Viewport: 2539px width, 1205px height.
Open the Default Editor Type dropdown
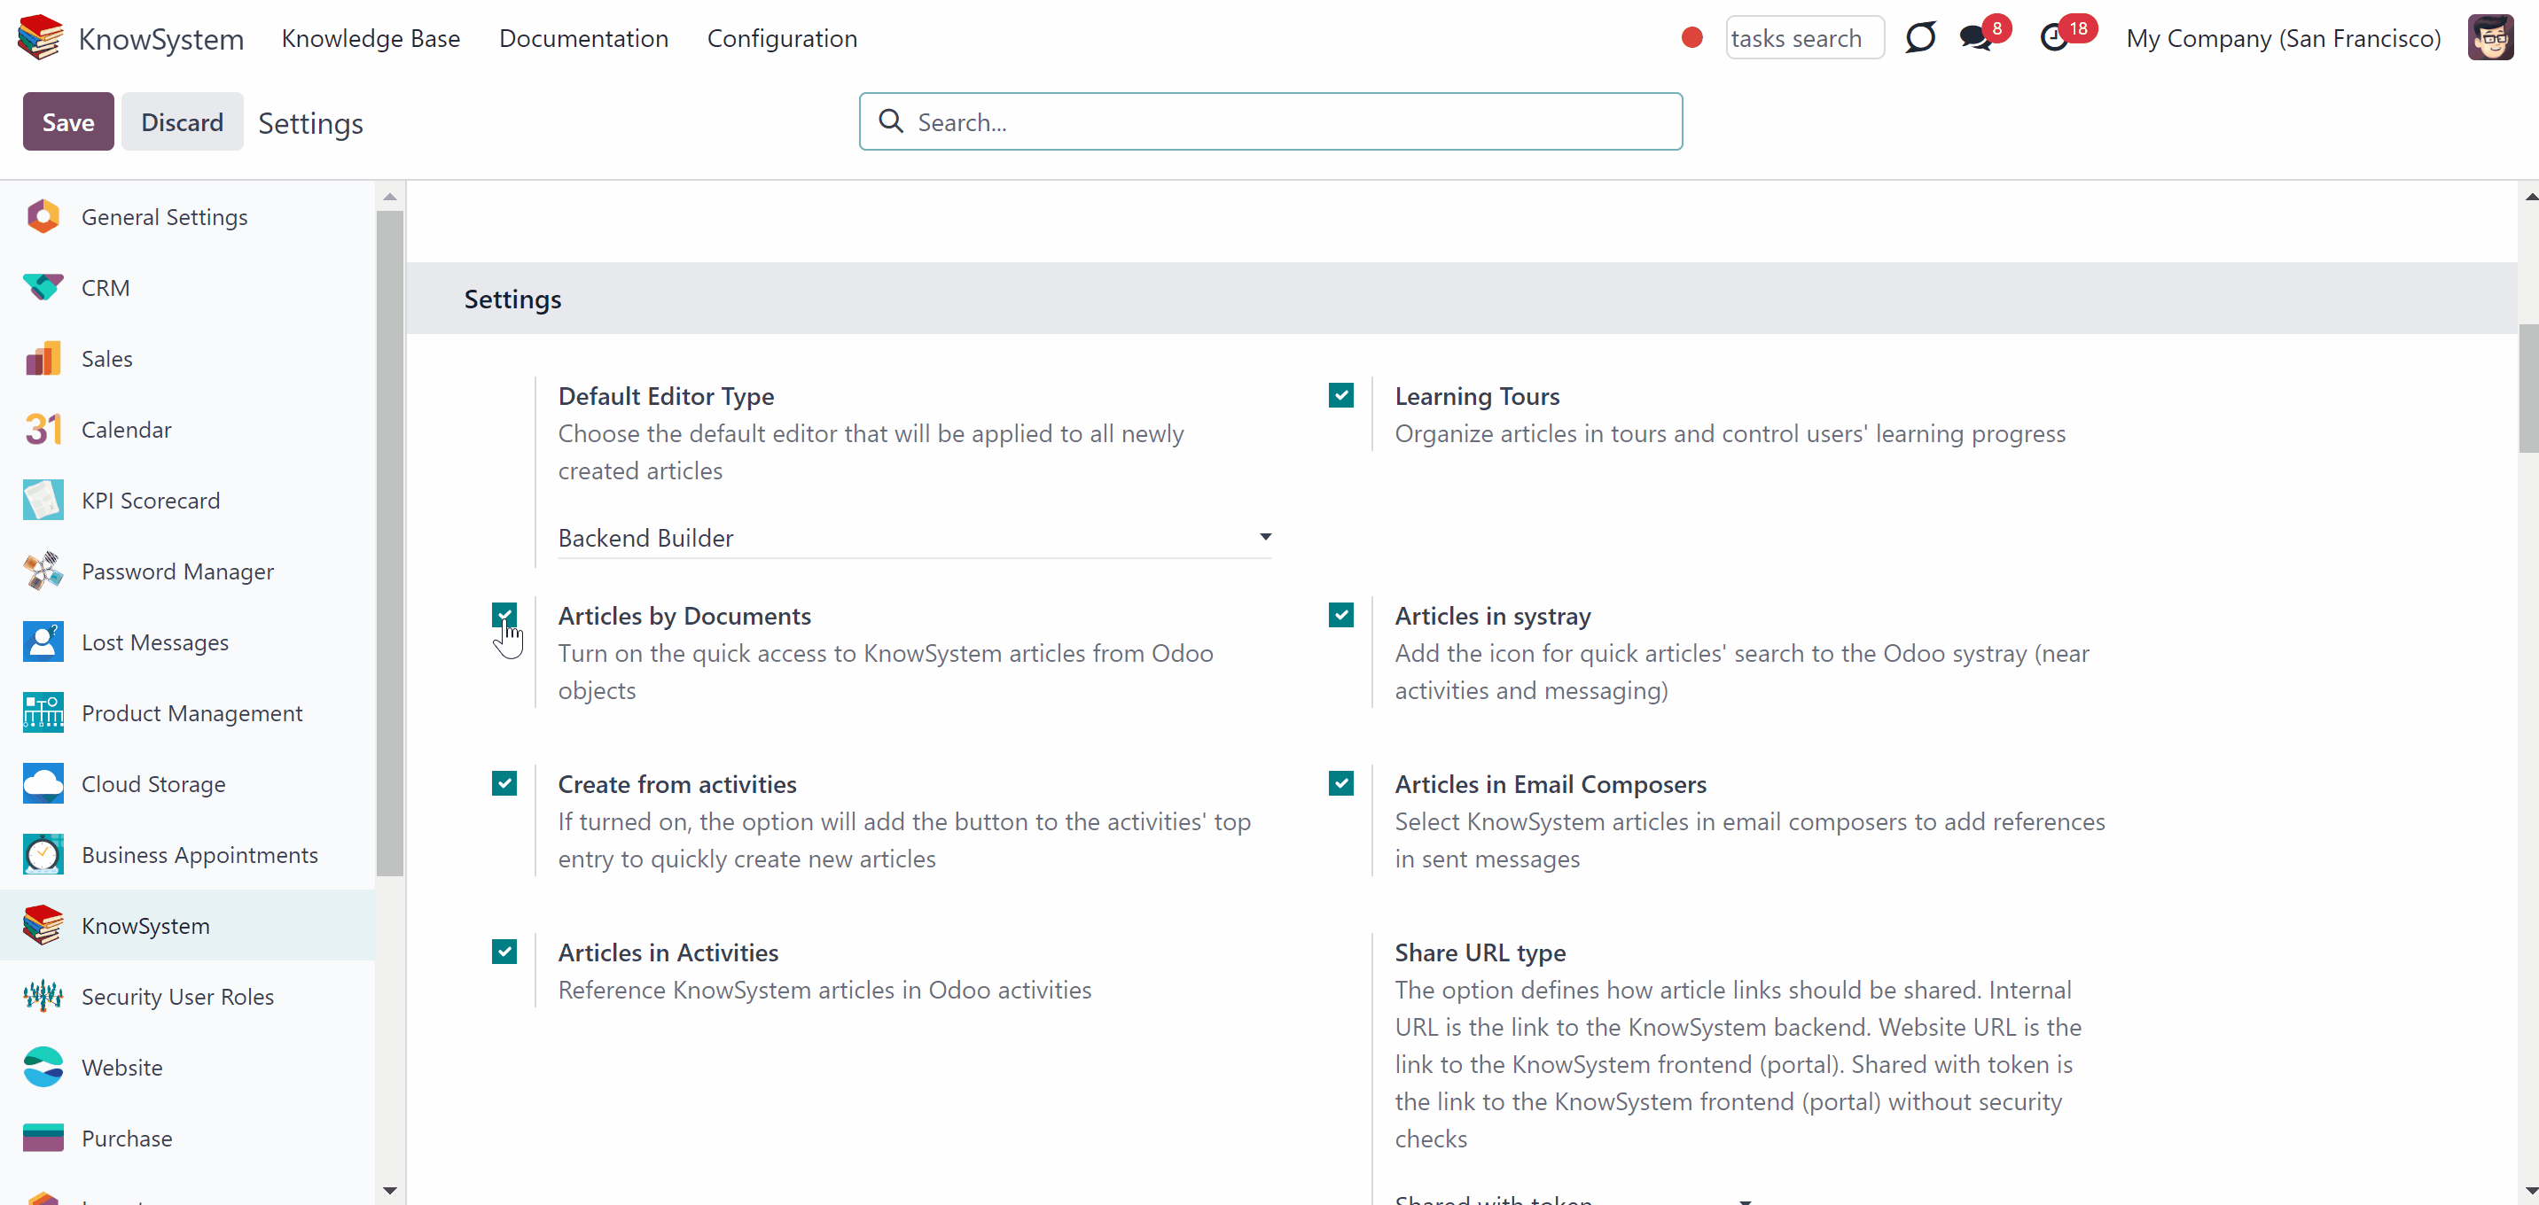click(915, 538)
